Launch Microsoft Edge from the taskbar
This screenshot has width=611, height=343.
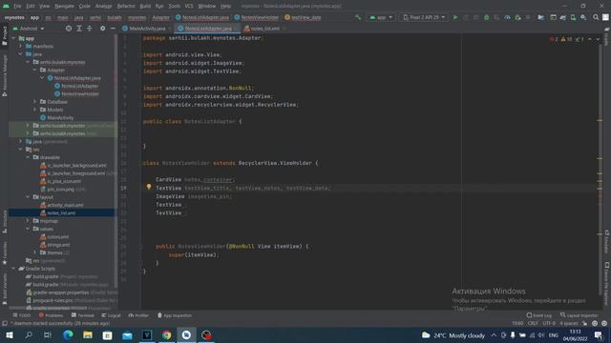point(68,334)
